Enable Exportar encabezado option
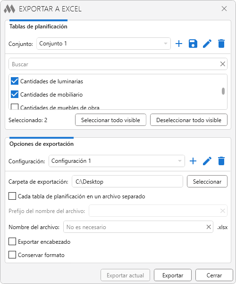This screenshot has height=284, width=236. pyautogui.click(x=12, y=241)
